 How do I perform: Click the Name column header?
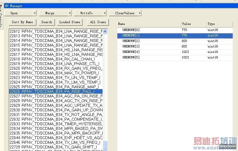[149, 24]
